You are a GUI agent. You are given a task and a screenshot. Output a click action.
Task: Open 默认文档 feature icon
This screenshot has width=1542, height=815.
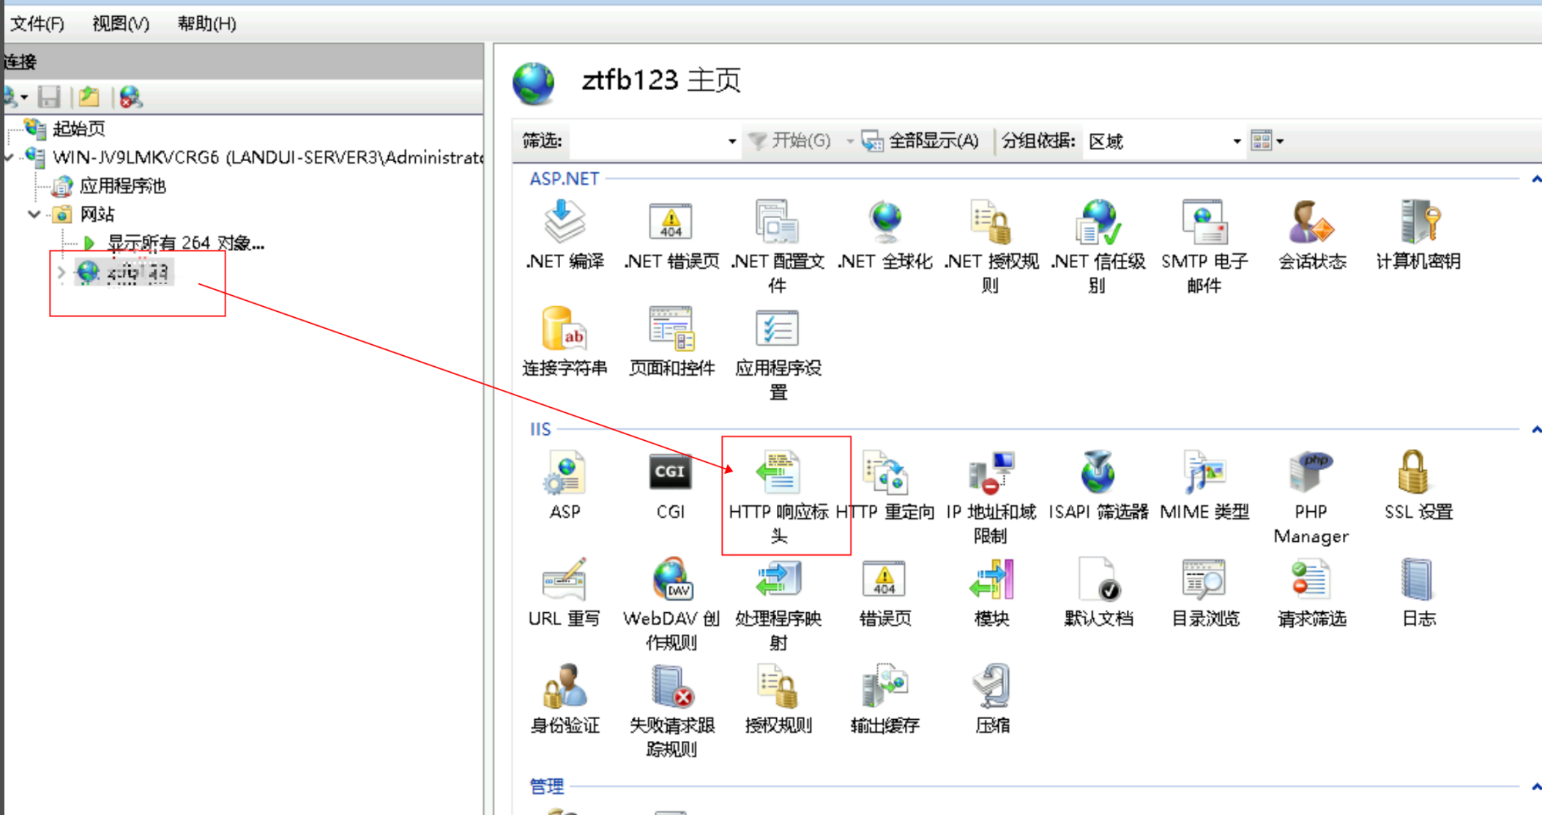click(1098, 580)
